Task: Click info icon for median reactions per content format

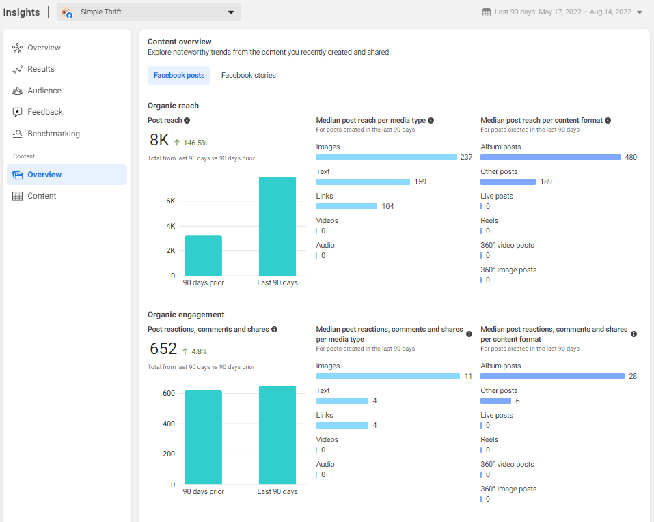Action: pos(634,334)
